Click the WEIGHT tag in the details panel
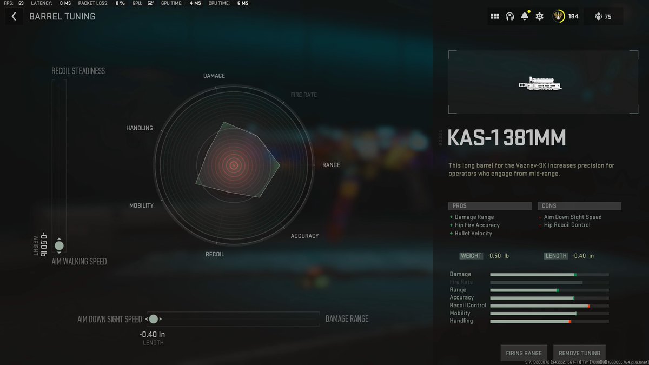The width and height of the screenshot is (649, 365). point(471,256)
